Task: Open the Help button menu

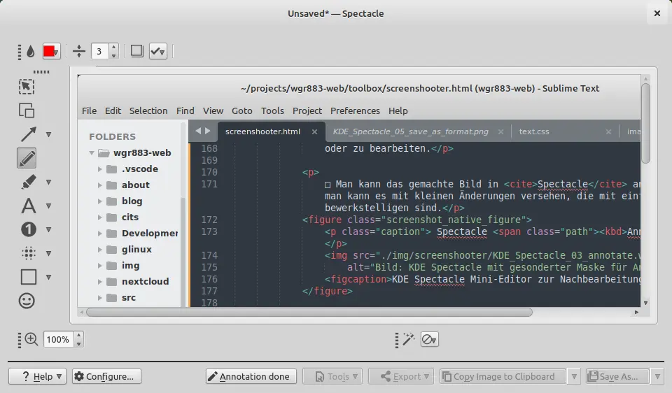Action: [x=38, y=376]
